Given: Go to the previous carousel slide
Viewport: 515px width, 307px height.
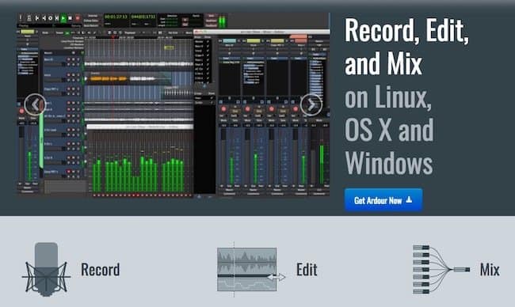Looking at the screenshot, I should click(35, 104).
